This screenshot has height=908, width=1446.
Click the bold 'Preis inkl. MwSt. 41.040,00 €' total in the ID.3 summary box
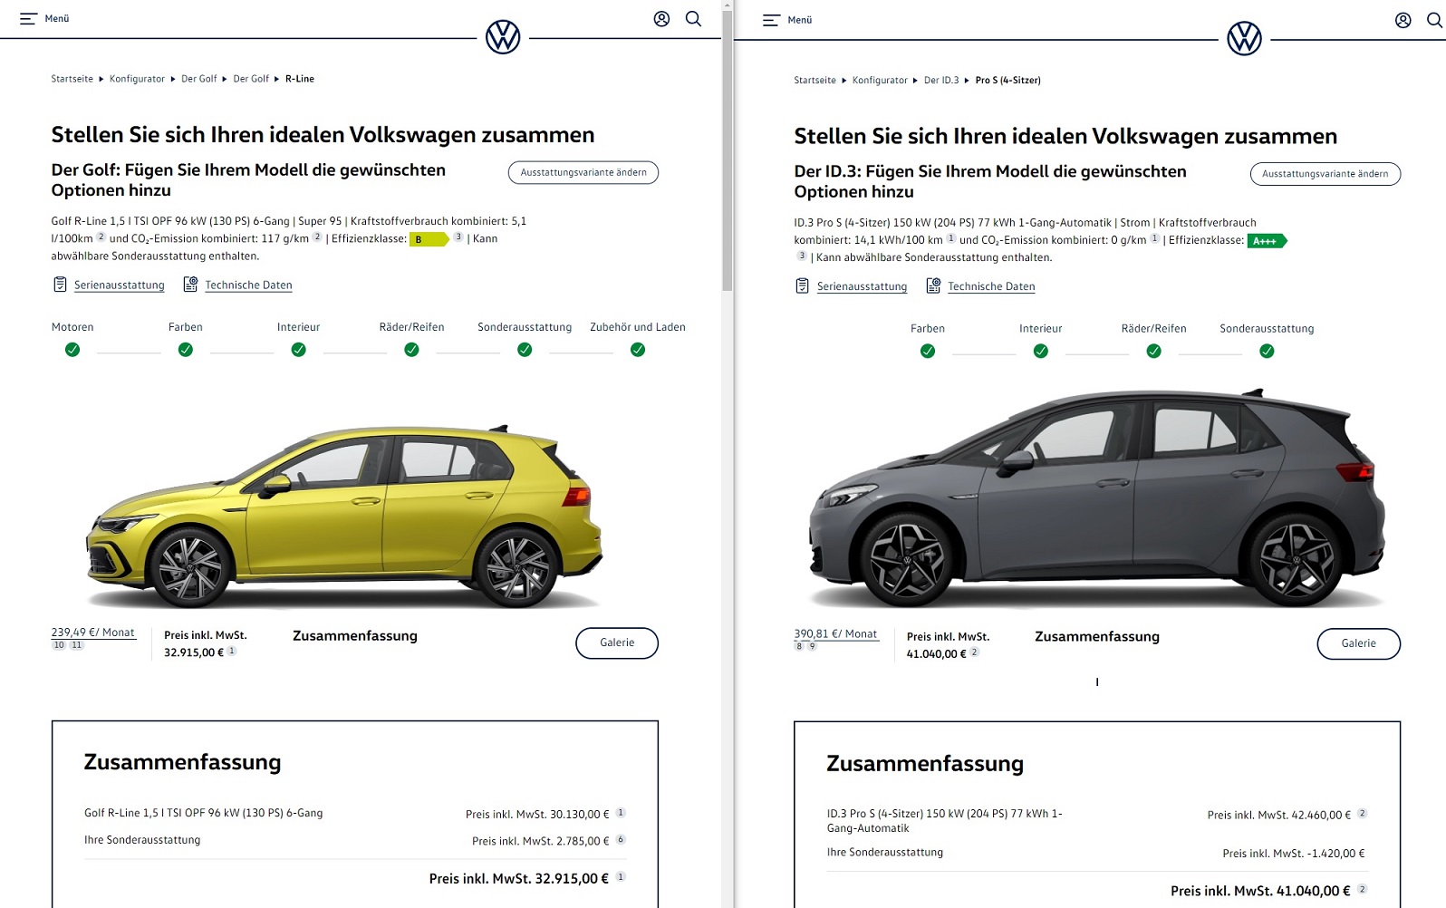1260,892
